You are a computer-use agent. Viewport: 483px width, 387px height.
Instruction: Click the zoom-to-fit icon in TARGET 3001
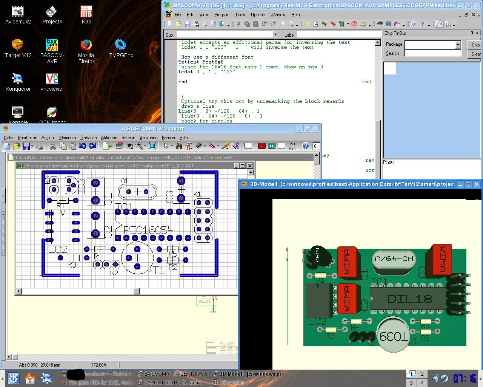[152, 146]
